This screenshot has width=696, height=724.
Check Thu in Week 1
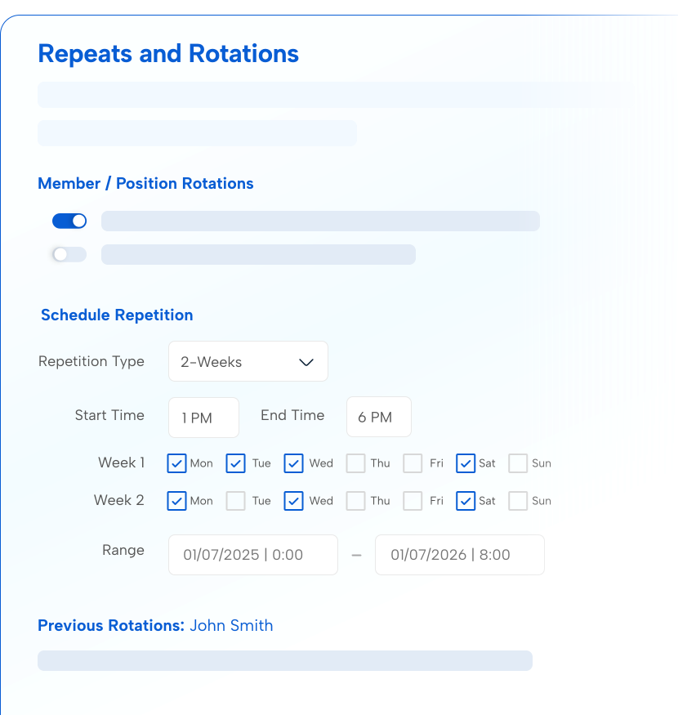(x=356, y=463)
